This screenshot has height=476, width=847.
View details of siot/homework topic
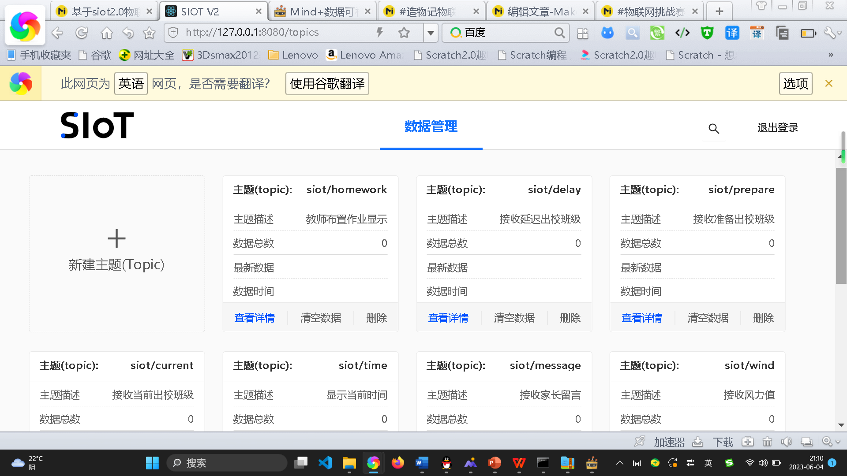coord(255,318)
